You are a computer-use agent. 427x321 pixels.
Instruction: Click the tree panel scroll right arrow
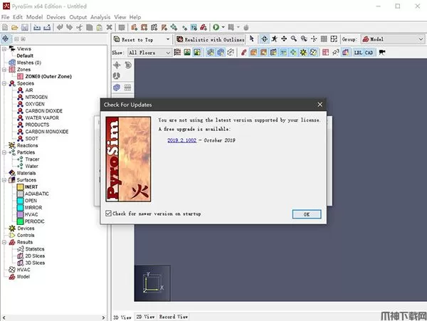point(103,317)
